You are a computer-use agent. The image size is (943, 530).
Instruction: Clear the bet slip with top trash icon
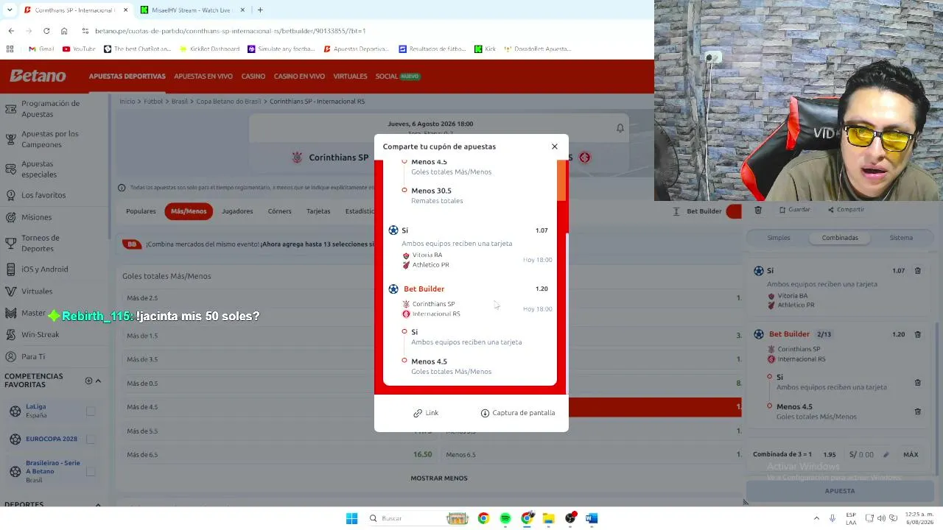(758, 210)
